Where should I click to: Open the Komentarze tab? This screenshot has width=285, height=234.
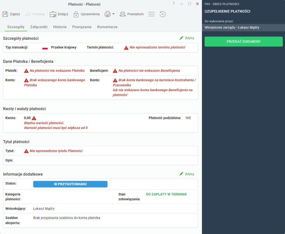pos(107,27)
